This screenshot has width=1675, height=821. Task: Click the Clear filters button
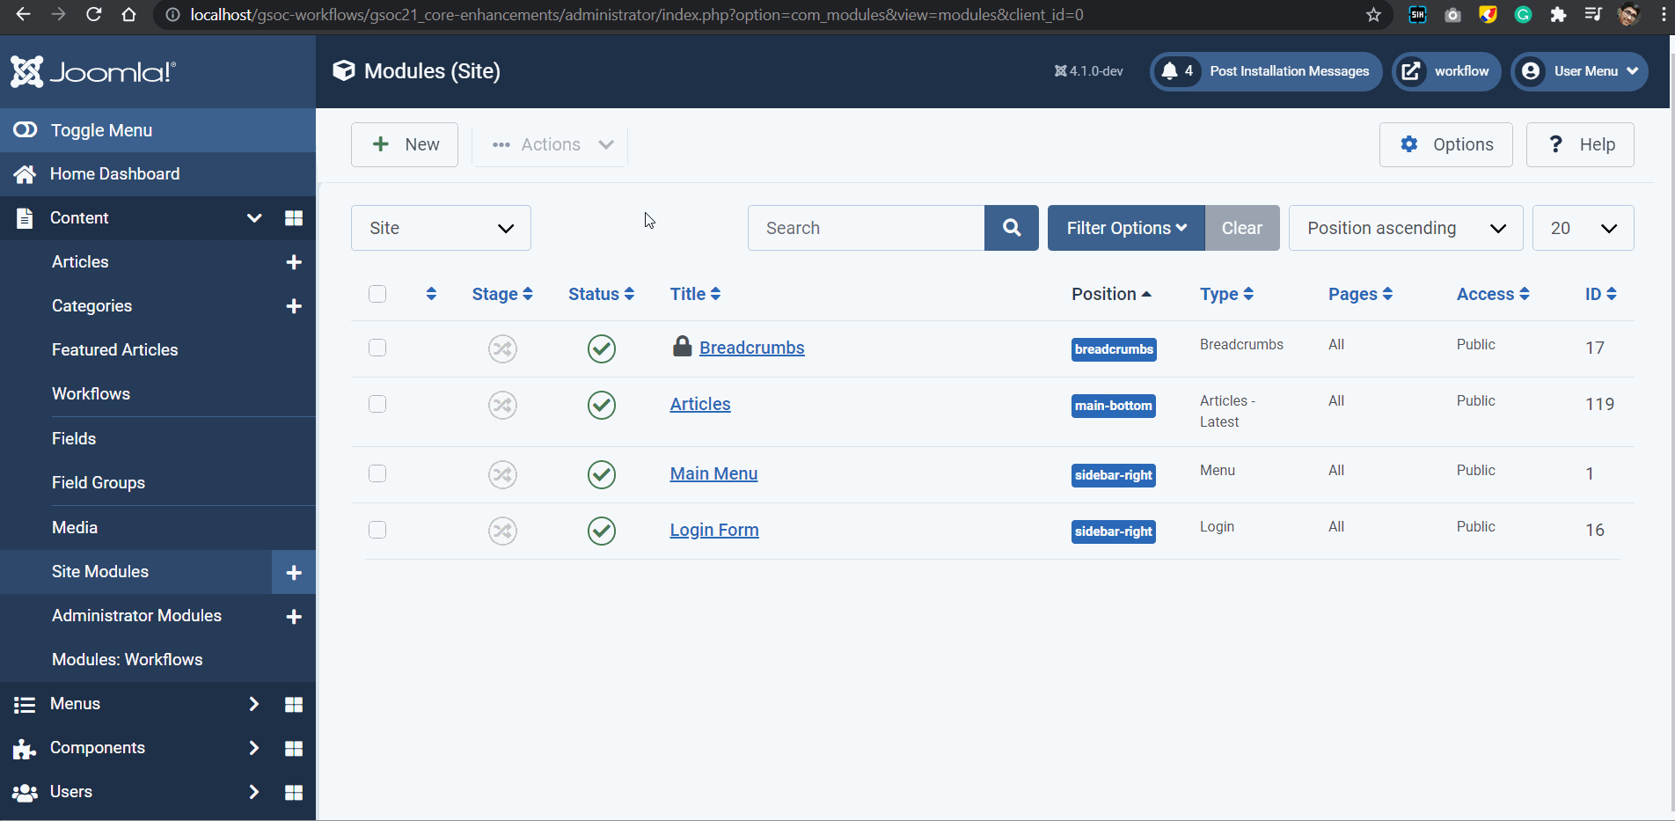1242,228
